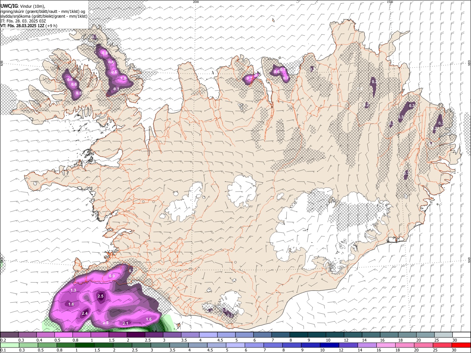This screenshot has height=353, width=471.
Task: Click the '0.1' label in the bottom legend row
Action: 3,350
